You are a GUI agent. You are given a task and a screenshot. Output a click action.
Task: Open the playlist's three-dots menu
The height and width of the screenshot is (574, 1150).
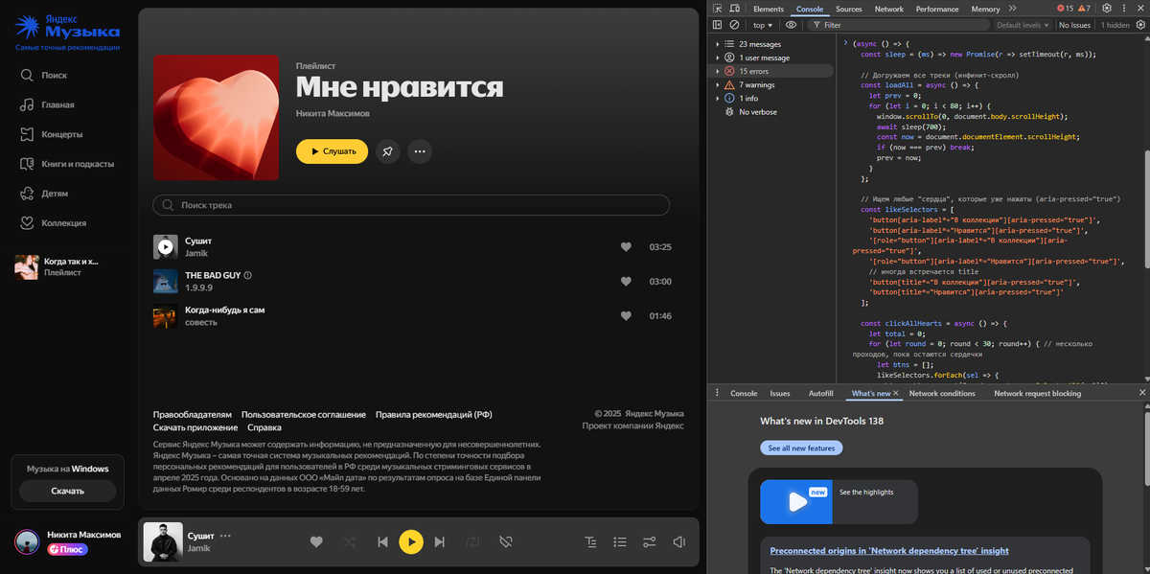tap(420, 151)
